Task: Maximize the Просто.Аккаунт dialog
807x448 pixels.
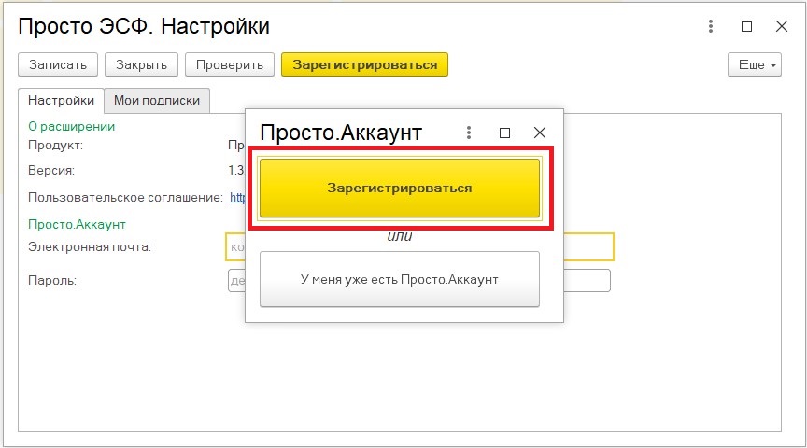Action: pyautogui.click(x=505, y=133)
